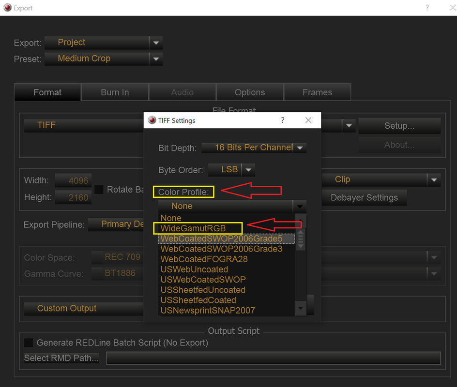Open the Color Space REC 709 dropdown
Viewport: 457px width, 387px height.
[x=118, y=257]
